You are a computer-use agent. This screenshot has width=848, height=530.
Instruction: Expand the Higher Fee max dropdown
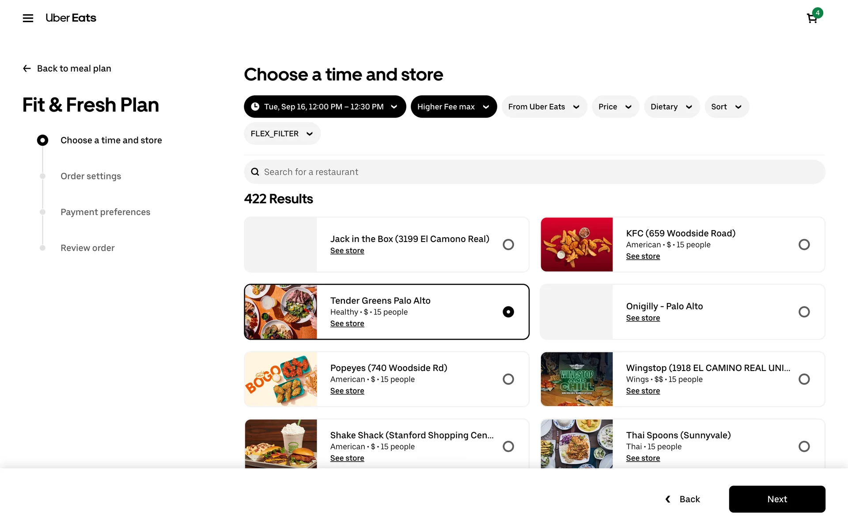454,106
